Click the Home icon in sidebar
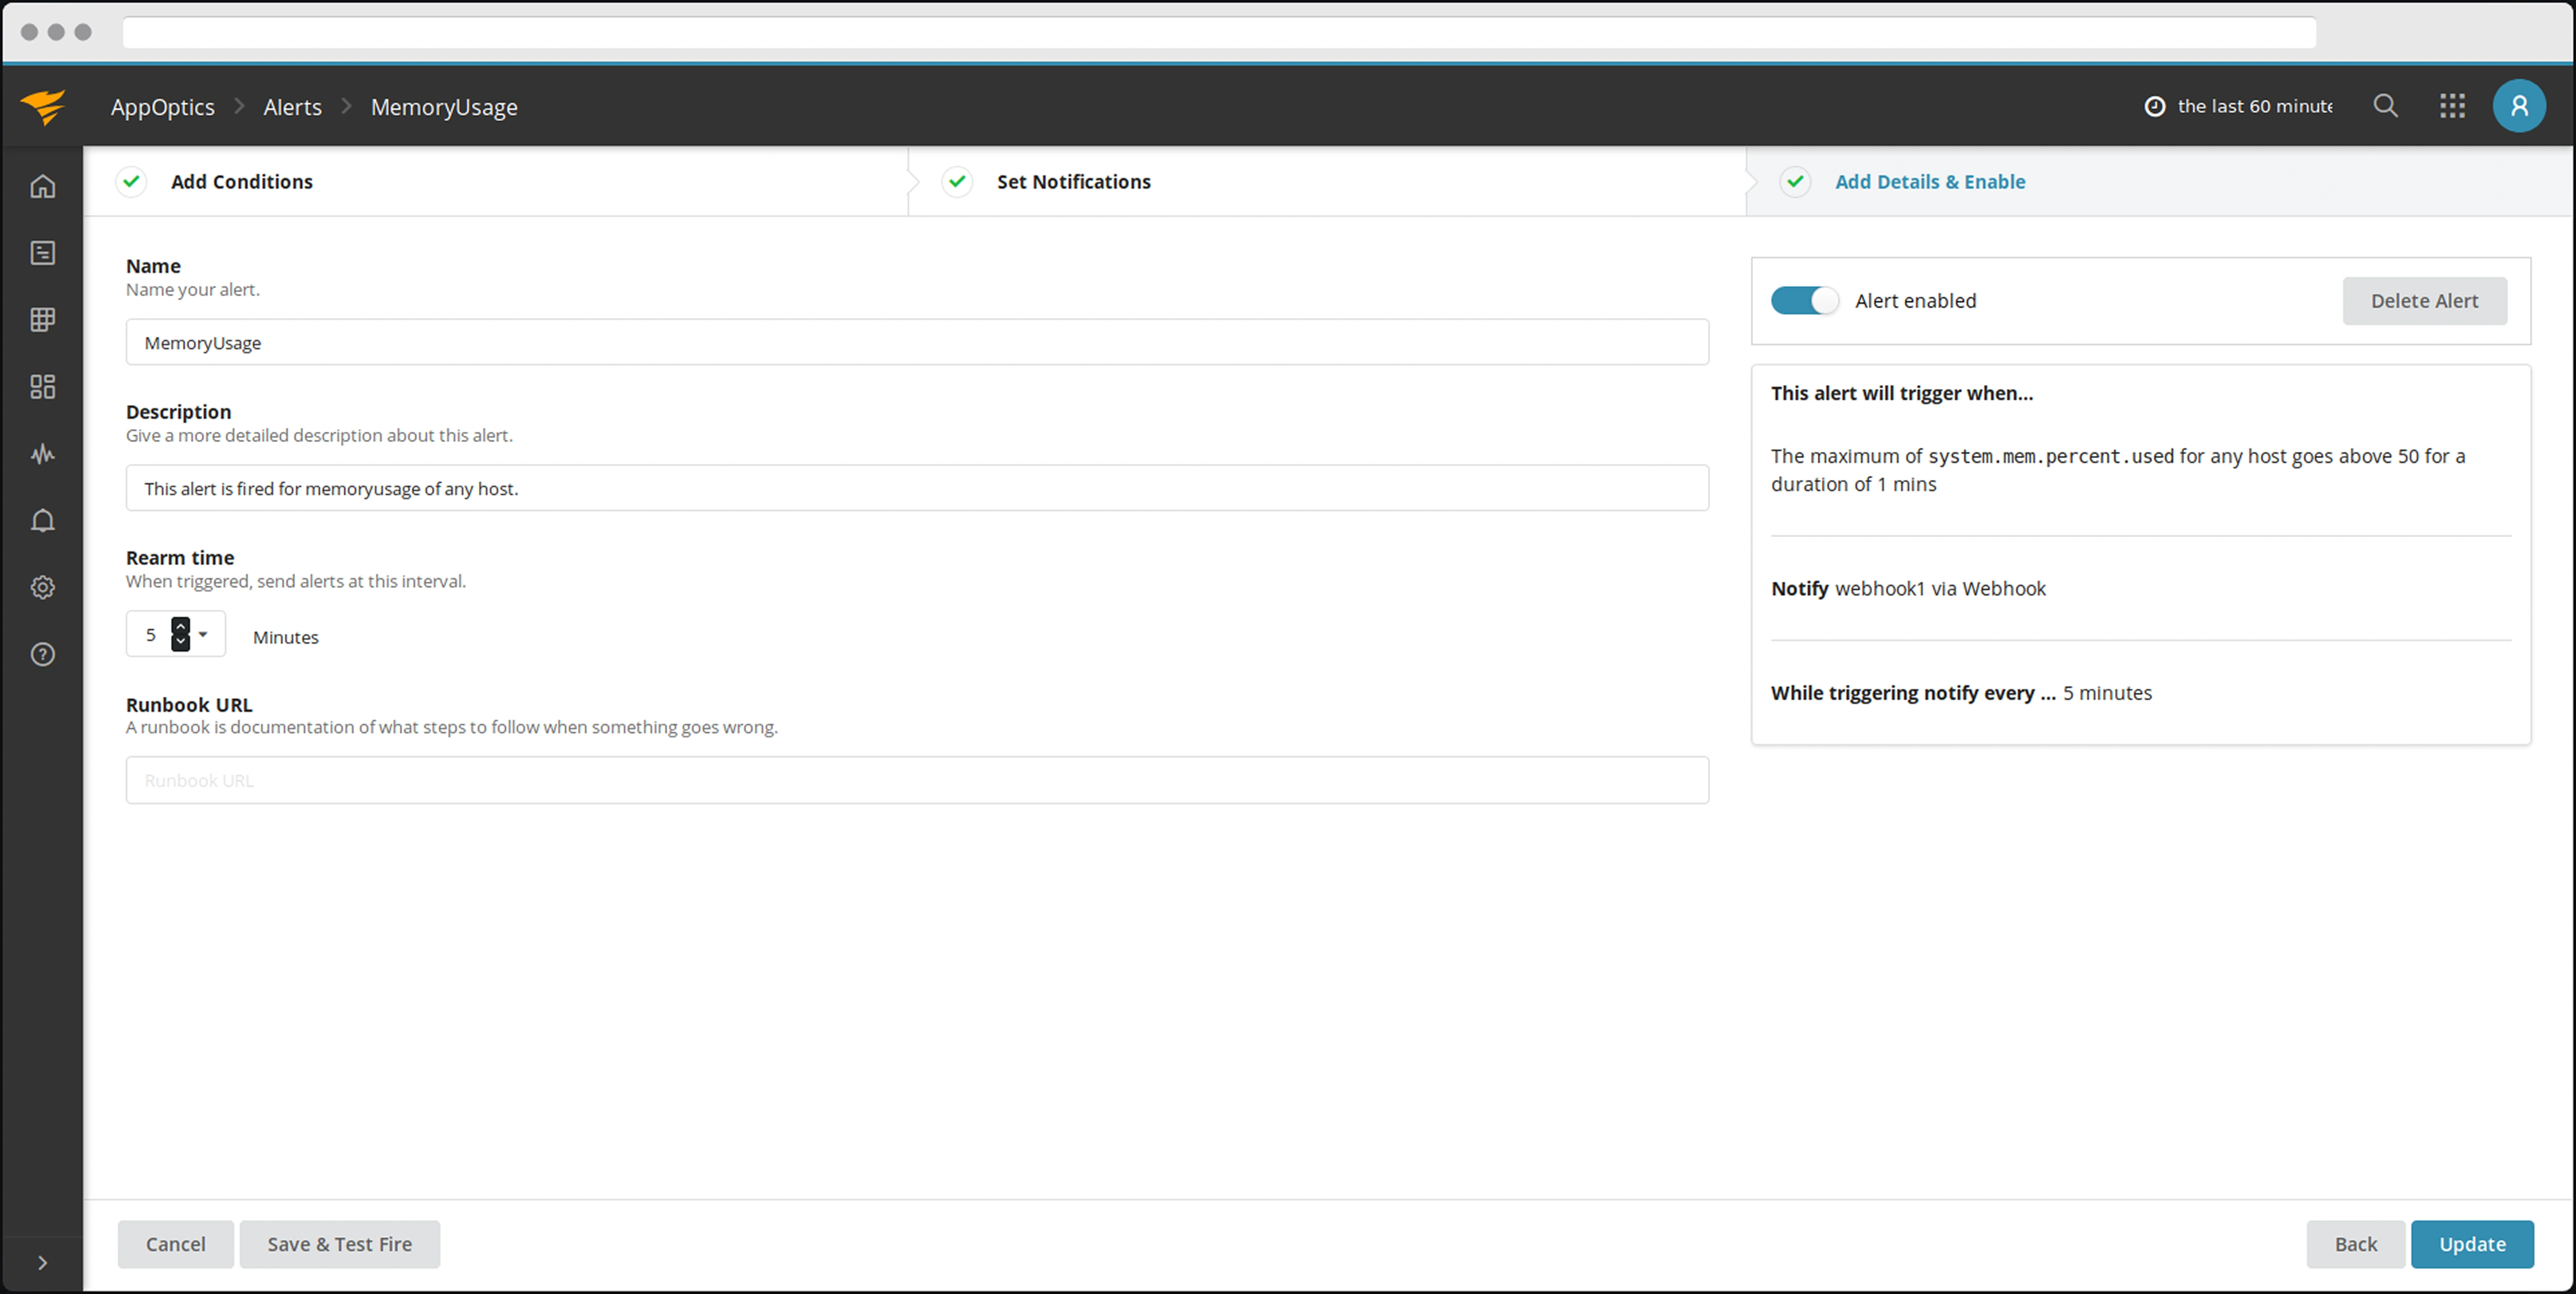Screen dimensions: 2576x1294 pyautogui.click(x=42, y=187)
